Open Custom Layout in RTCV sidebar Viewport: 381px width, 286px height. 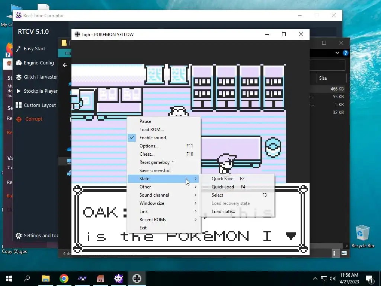click(x=36, y=105)
